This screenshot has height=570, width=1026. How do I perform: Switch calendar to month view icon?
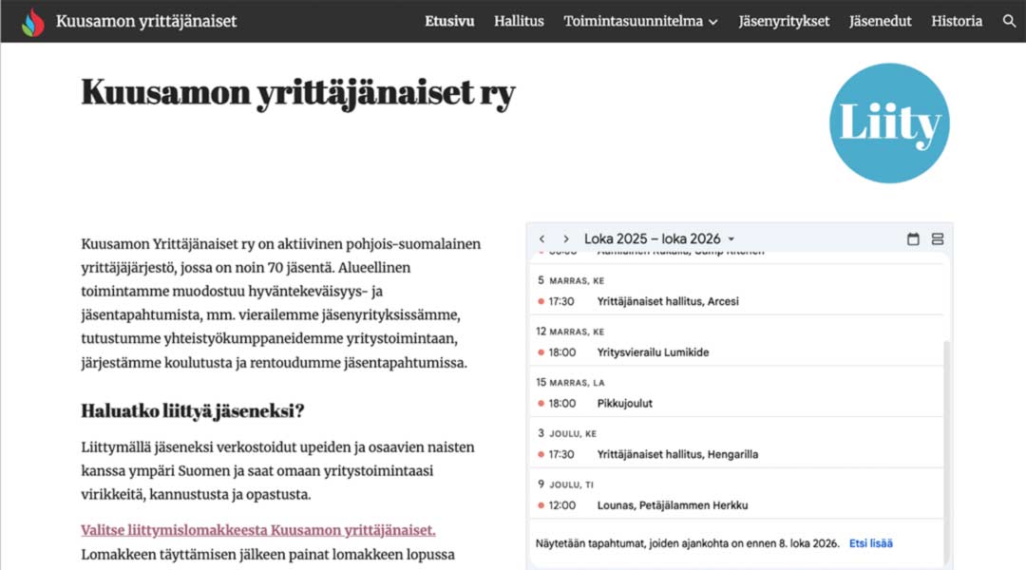(x=913, y=239)
